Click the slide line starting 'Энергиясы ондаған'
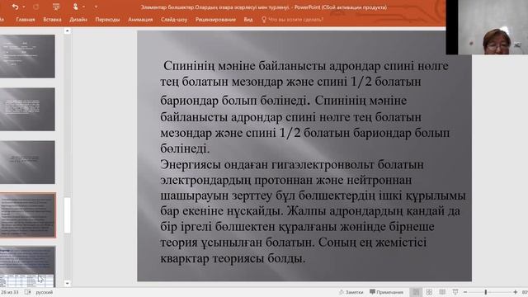Screen dimensions: 528x297 292,165
